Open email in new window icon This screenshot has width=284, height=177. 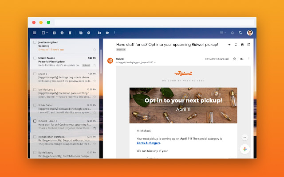(249, 45)
